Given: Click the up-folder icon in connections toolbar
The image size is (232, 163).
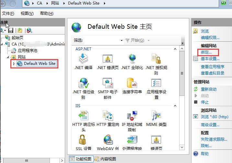Looking at the screenshot, I should (20, 30).
